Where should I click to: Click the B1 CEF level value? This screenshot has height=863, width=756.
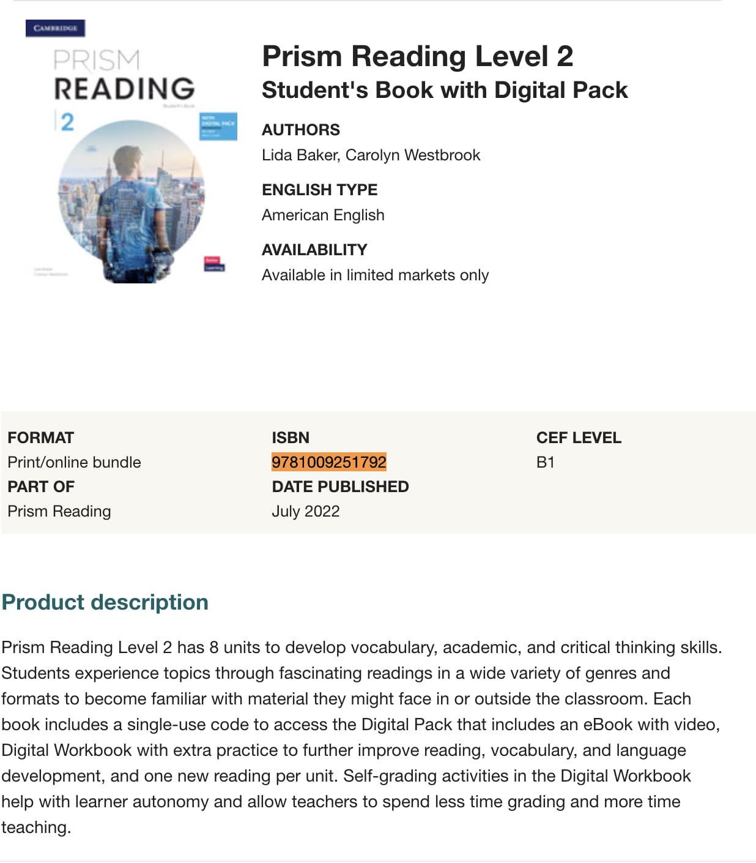[x=545, y=462]
